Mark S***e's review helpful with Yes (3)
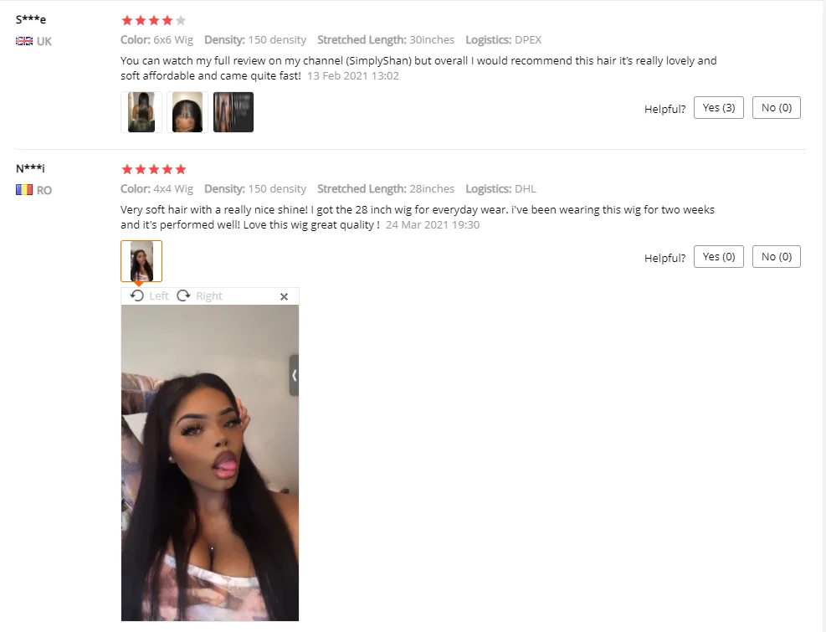This screenshot has height=632, width=826. pos(719,107)
